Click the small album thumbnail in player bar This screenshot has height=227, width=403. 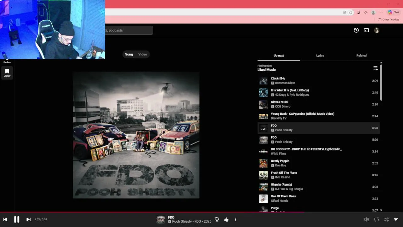pyautogui.click(x=161, y=219)
